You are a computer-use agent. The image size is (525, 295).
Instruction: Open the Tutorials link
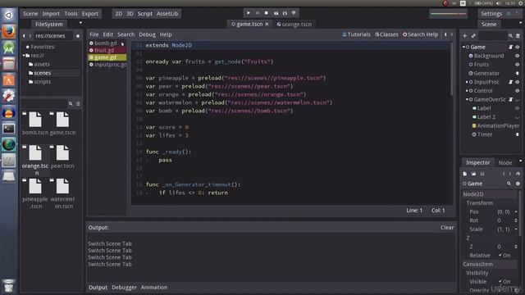[356, 34]
